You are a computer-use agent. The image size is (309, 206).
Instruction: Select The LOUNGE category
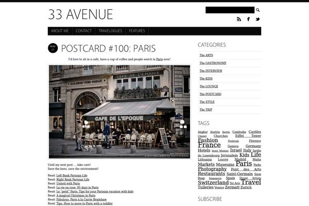coord(209,87)
